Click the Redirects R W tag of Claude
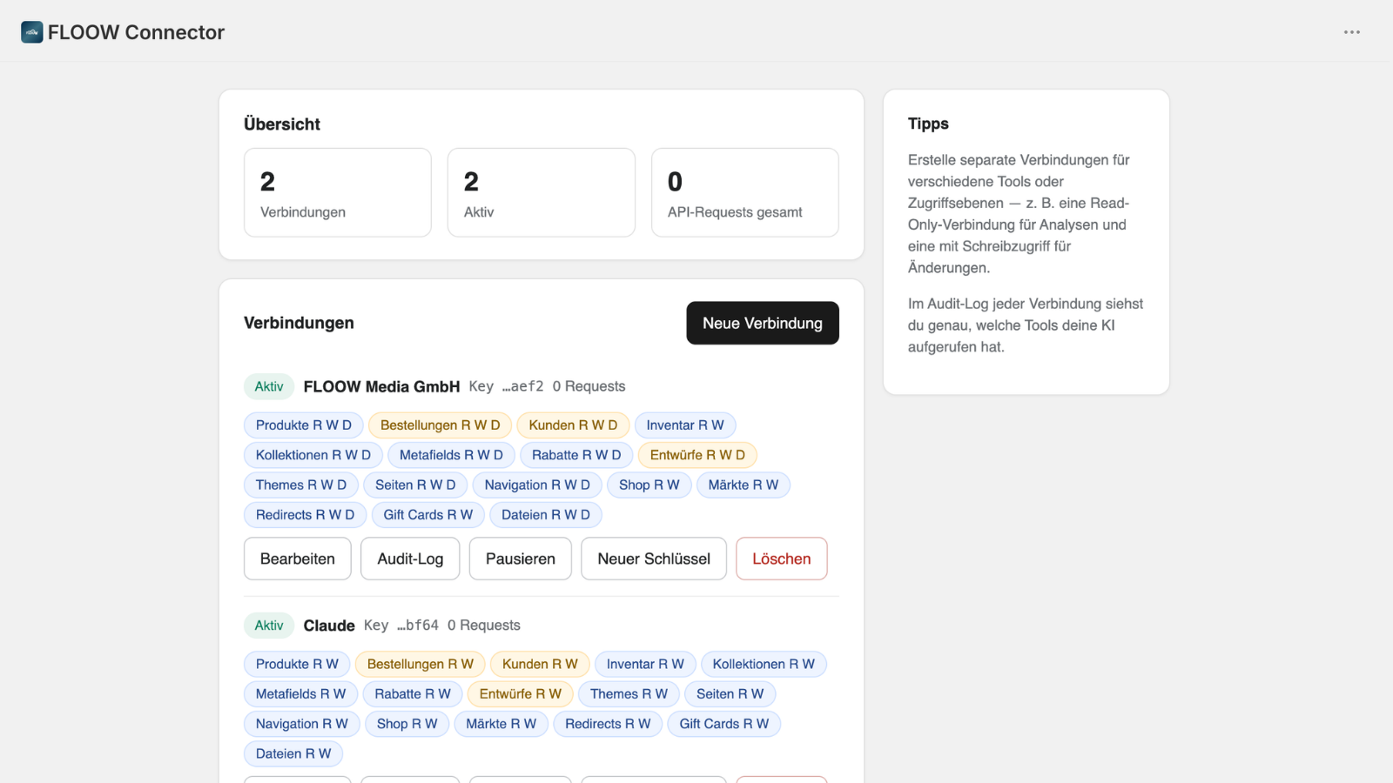1393x783 pixels. pyautogui.click(x=608, y=724)
